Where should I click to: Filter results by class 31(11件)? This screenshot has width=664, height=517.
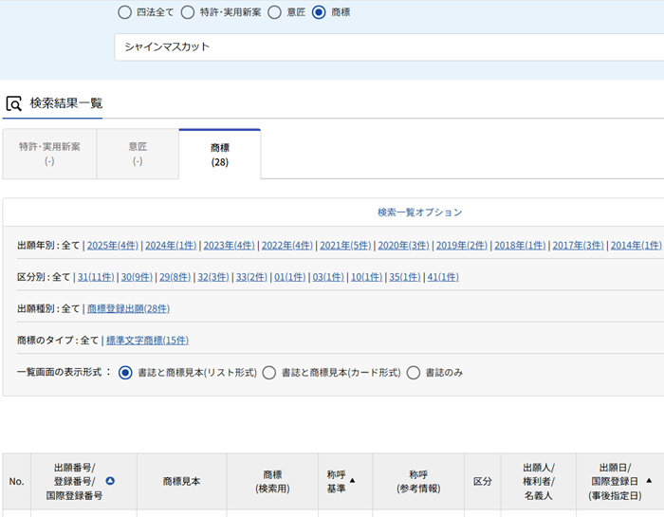(x=96, y=277)
